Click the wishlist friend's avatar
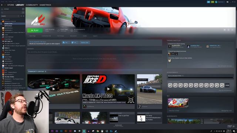Image resolution: width=237 pixels, height=133 pixels. [170, 61]
